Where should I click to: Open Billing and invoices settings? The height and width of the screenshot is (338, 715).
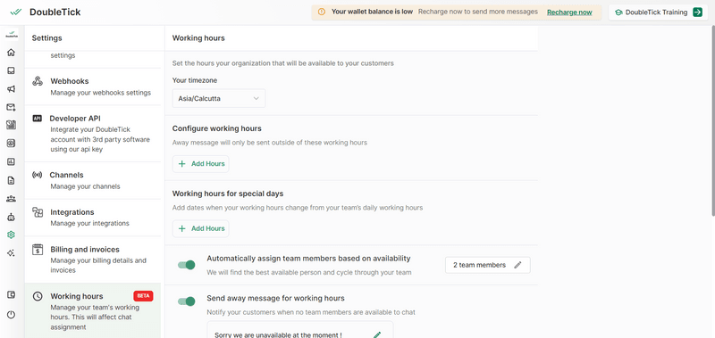point(93,260)
